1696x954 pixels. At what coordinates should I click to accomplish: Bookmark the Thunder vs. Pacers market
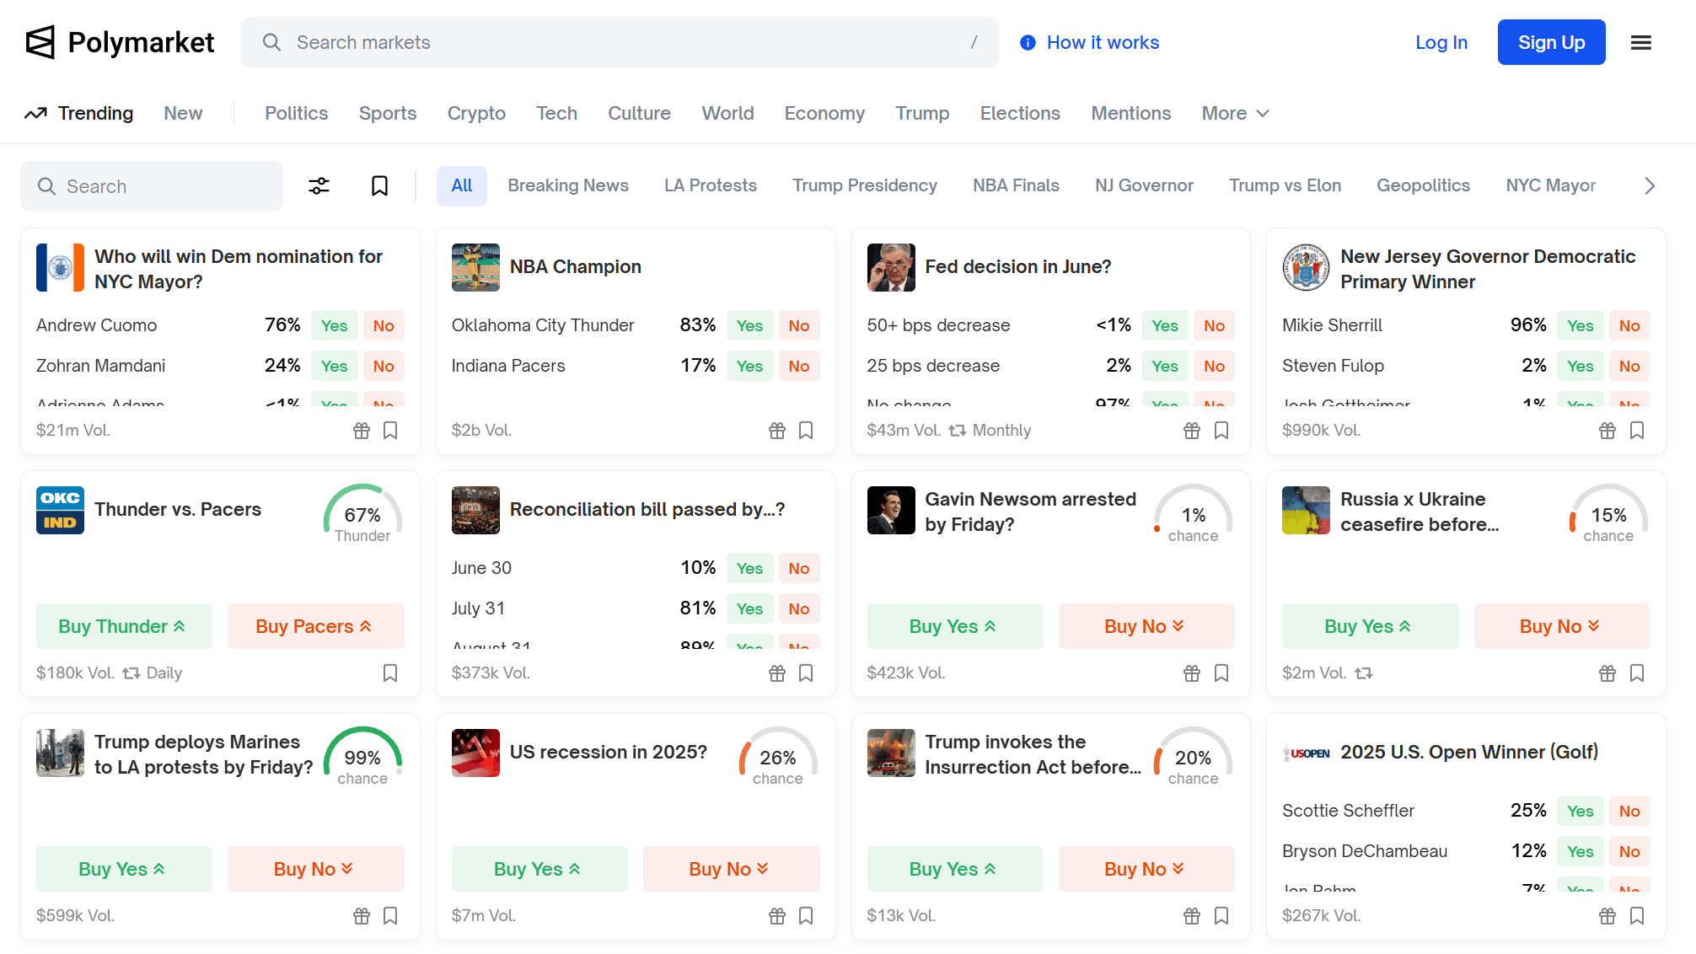(x=390, y=673)
